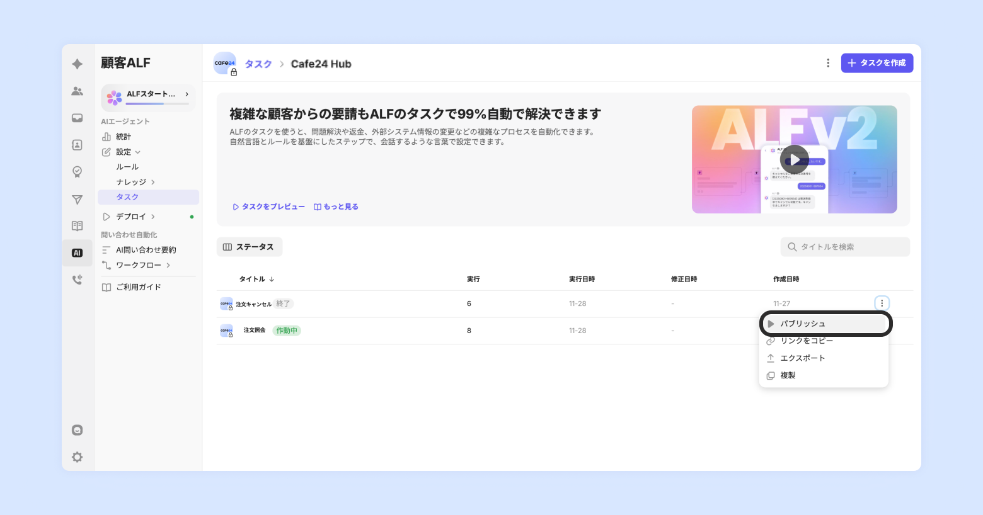Click the 11-27 creation date cell

781,303
